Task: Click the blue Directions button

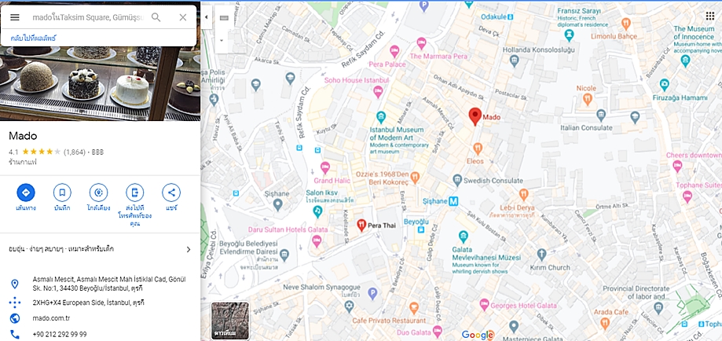Action: [26, 192]
